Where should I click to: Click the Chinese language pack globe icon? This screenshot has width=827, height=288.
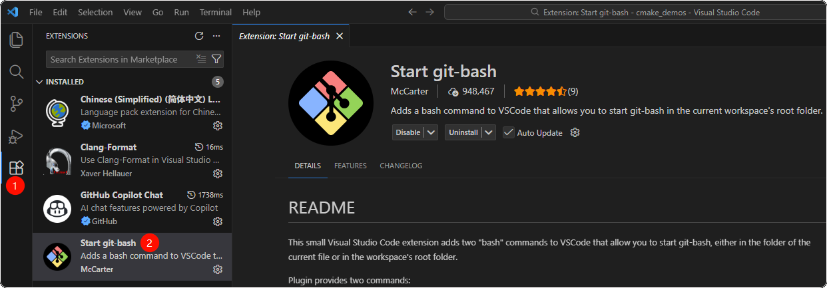57,112
